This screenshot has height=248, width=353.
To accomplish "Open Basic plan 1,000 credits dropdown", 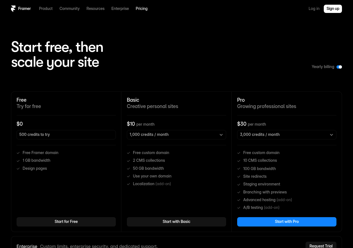I will [x=176, y=135].
